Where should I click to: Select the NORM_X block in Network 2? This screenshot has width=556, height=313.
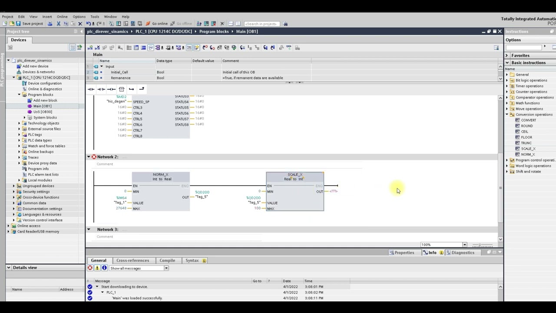click(161, 191)
